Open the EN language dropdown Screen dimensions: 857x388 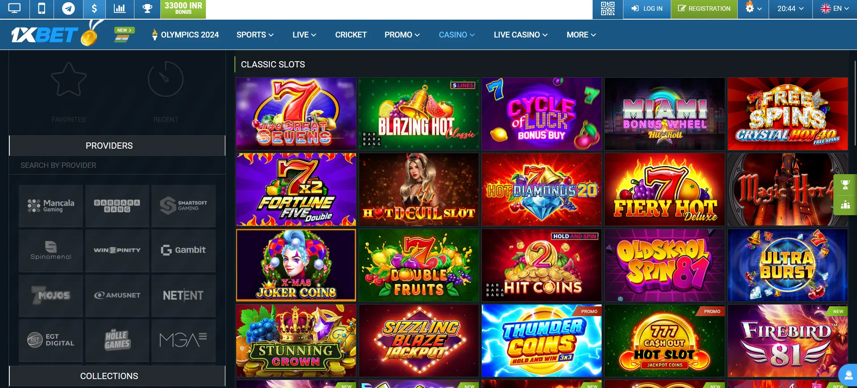click(x=835, y=8)
